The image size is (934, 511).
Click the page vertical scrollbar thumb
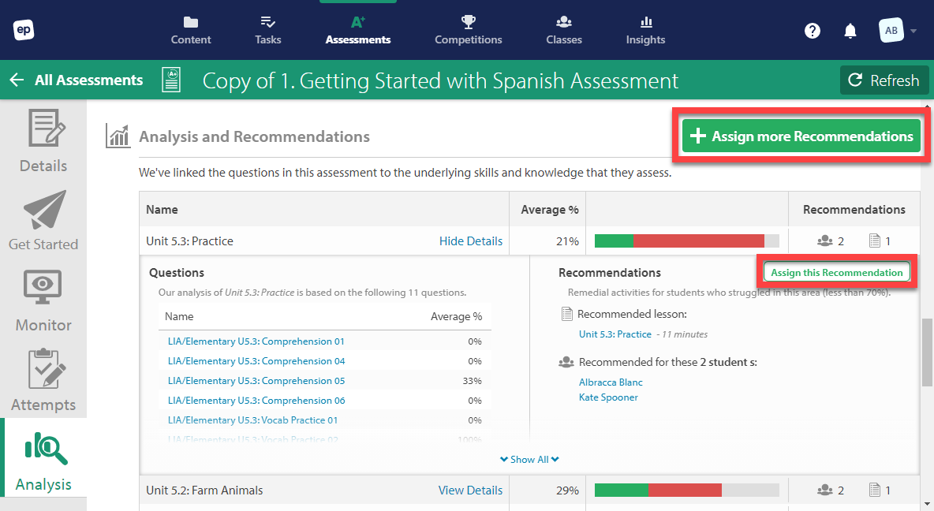point(927,352)
